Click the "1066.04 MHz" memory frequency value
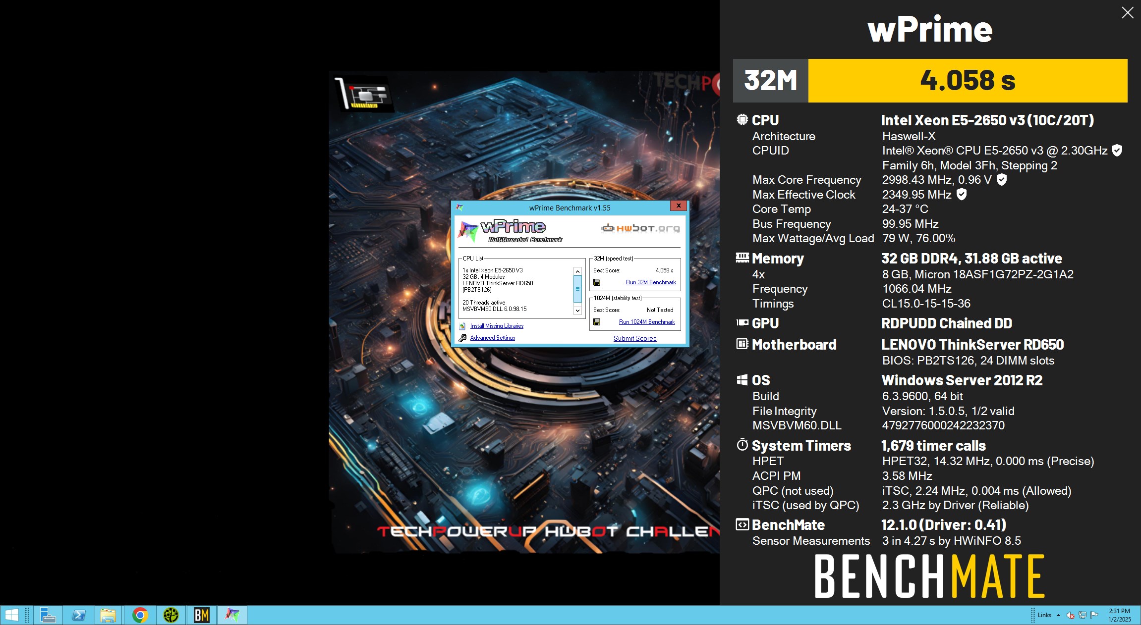 point(917,289)
